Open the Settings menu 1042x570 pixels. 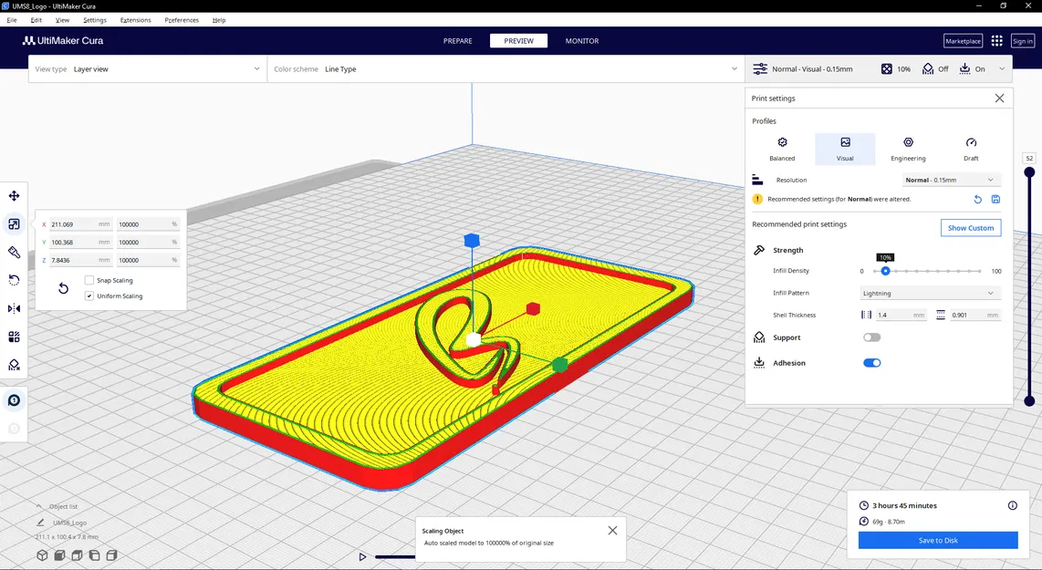(x=94, y=20)
